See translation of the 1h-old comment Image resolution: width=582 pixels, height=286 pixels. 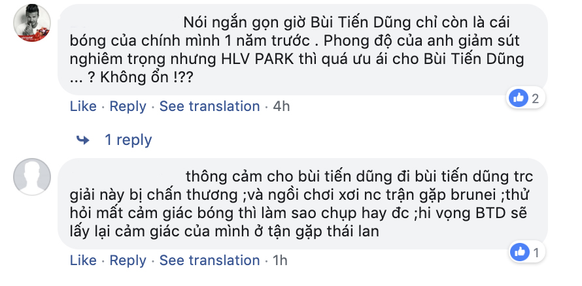click(x=209, y=260)
